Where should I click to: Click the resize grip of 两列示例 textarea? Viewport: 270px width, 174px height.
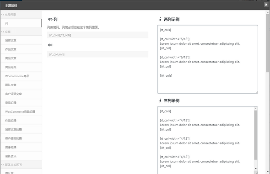coord(256,92)
